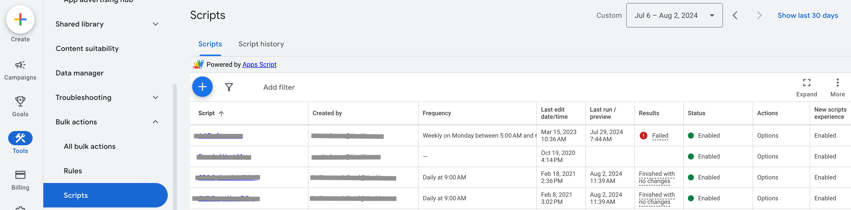Open Options for Feb 18, 2021 script
The width and height of the screenshot is (851, 210).
click(x=767, y=178)
